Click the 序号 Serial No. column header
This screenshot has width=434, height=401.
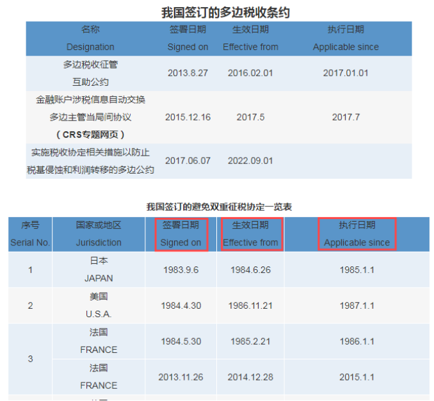(30, 234)
